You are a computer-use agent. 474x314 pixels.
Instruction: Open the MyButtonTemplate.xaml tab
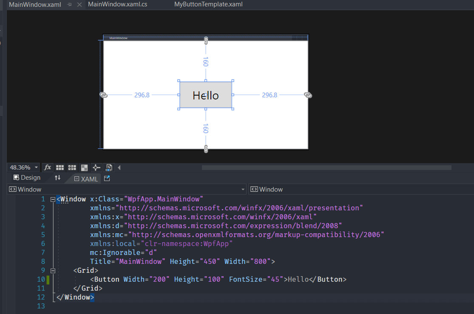click(208, 5)
